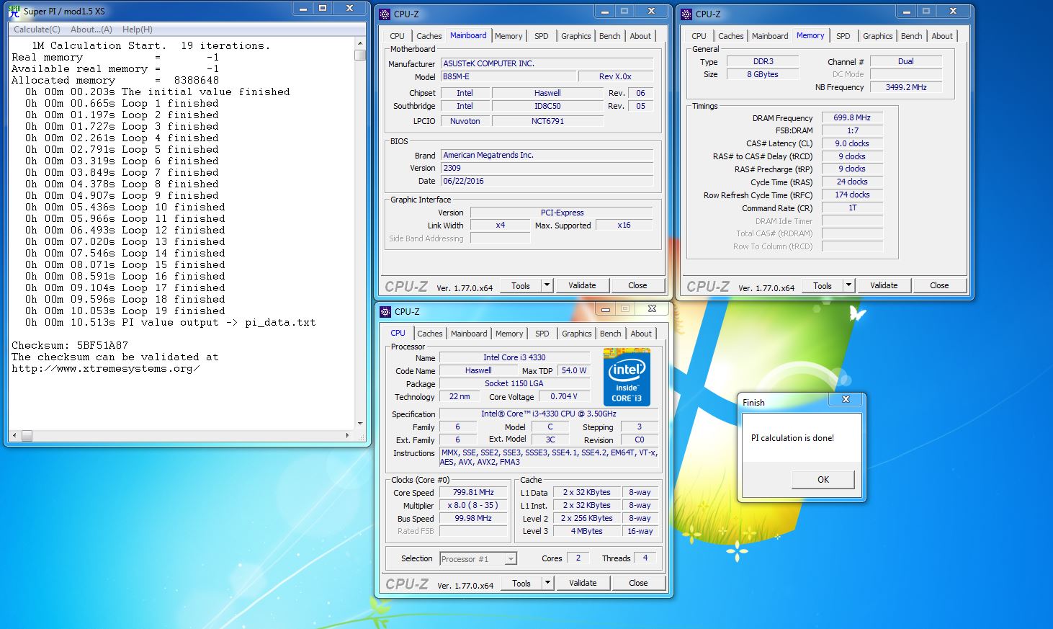Select Mainboard tab in bottom CPU-Z window
Screen dimensions: 1053x629
click(x=469, y=334)
